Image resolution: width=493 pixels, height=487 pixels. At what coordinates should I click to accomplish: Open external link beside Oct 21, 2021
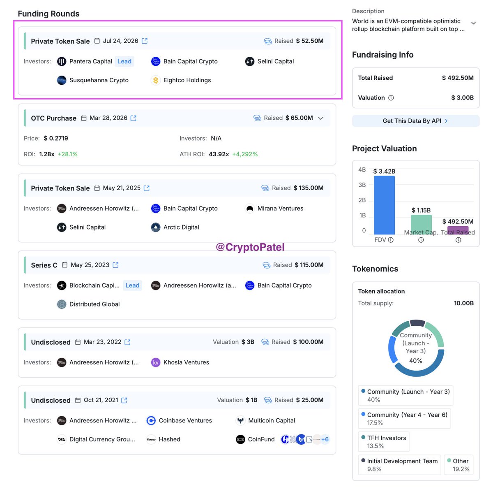click(x=124, y=400)
